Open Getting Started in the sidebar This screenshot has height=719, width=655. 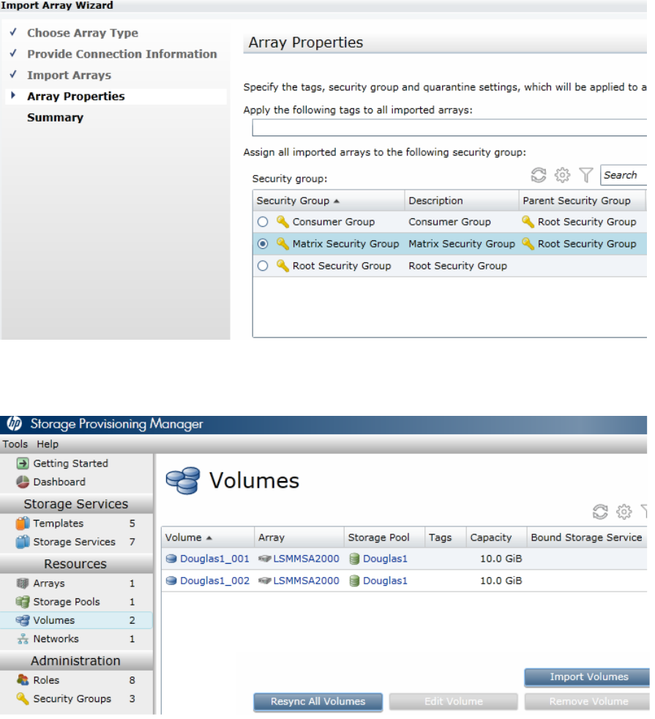(70, 463)
